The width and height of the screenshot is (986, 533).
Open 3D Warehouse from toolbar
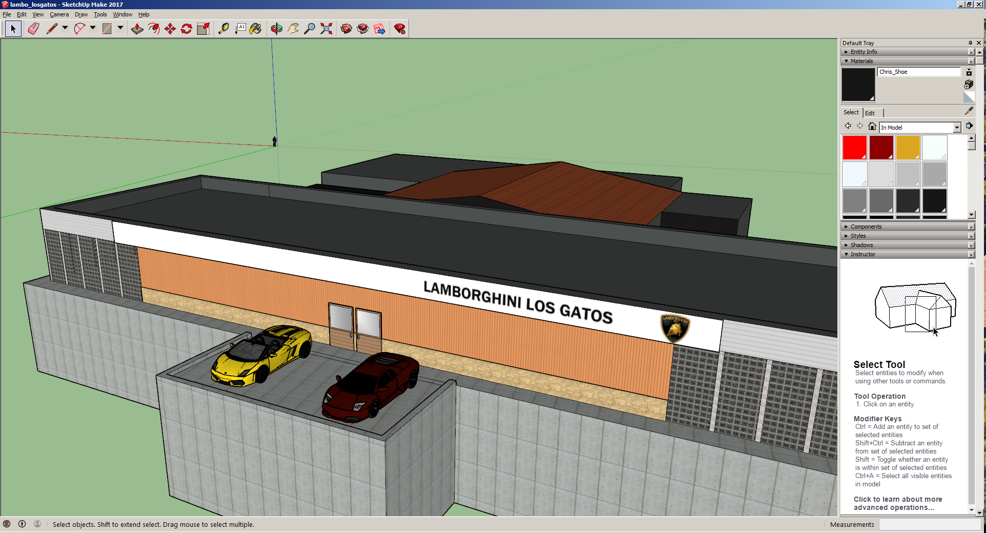tap(346, 29)
